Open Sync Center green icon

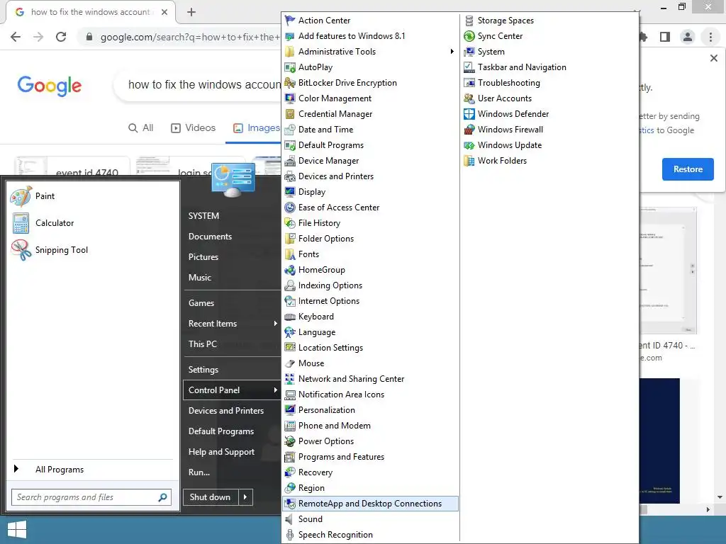pos(469,36)
